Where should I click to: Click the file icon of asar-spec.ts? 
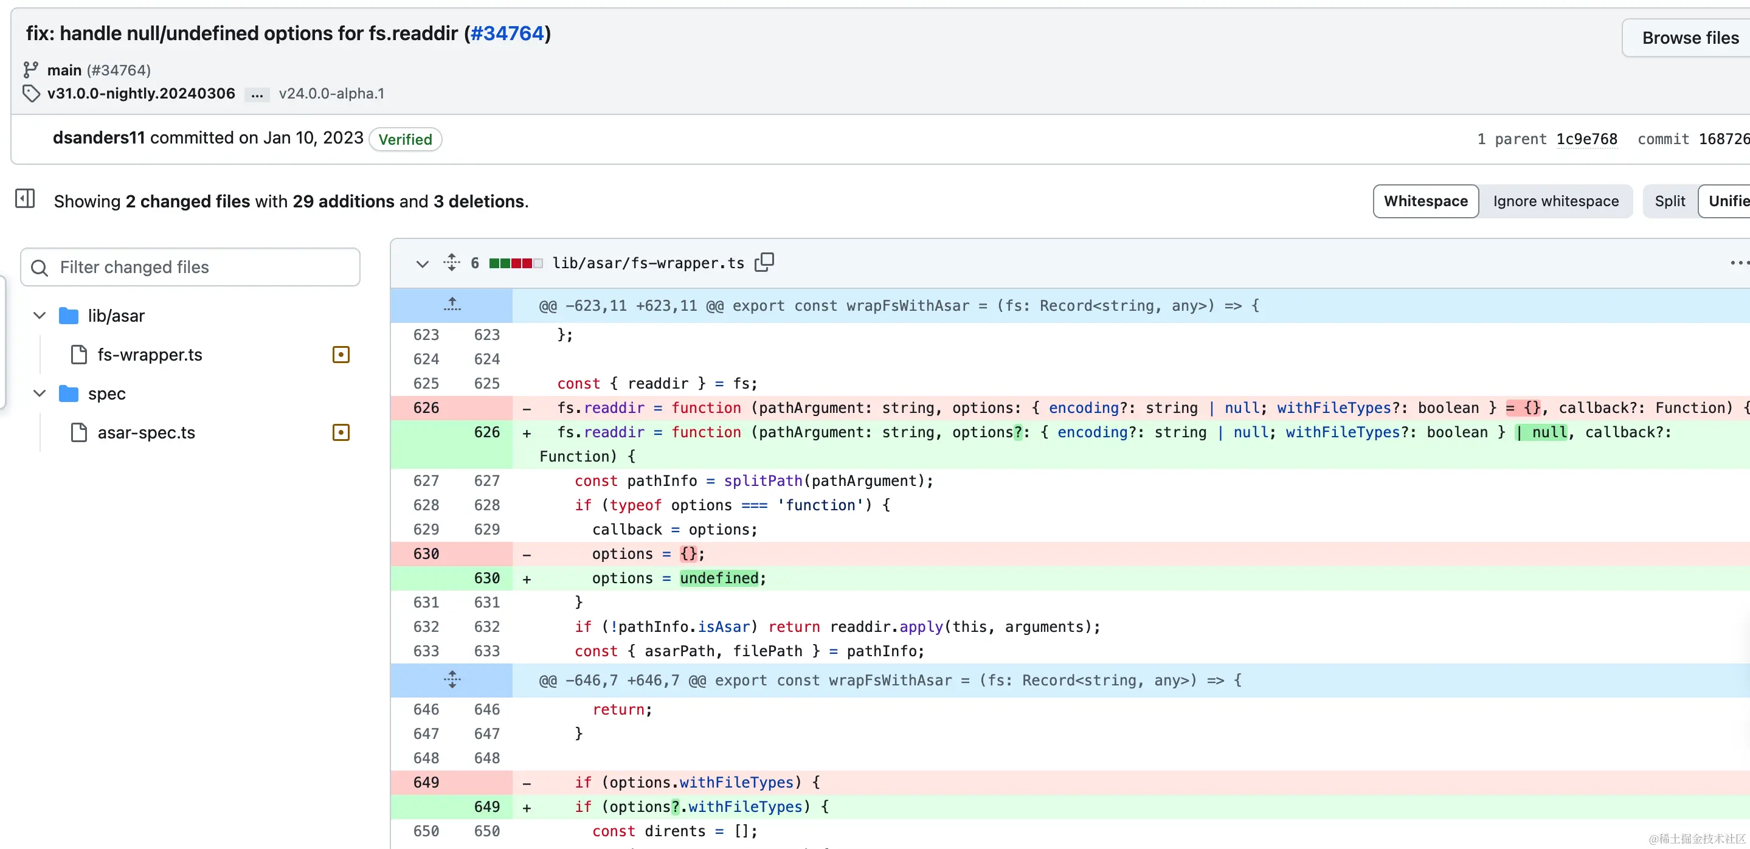tap(80, 432)
